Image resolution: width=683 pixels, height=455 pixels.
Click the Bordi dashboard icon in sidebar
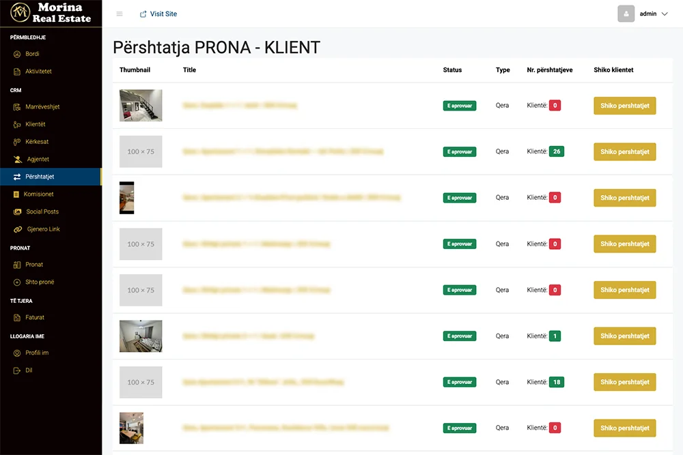[18, 54]
